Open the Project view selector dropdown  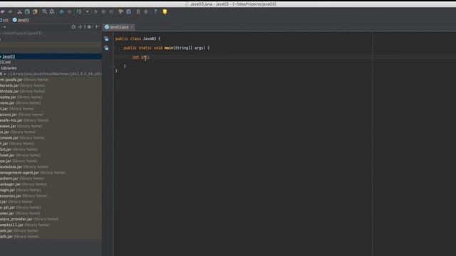pos(4,27)
